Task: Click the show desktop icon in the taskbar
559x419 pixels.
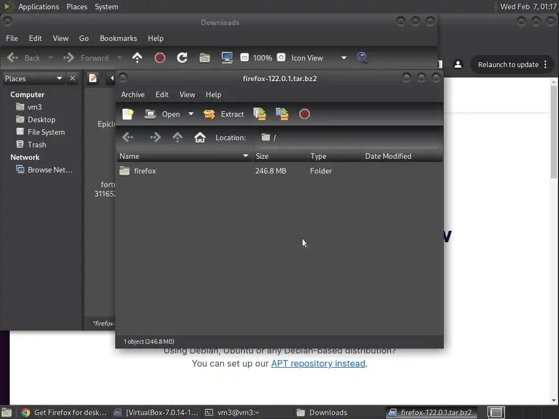Action: (7, 412)
